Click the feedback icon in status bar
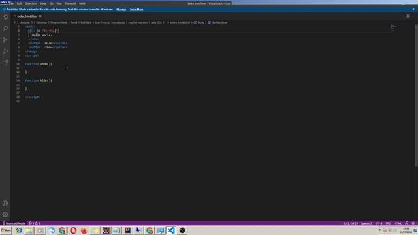Viewport: 418px width, 235px height. [406, 223]
